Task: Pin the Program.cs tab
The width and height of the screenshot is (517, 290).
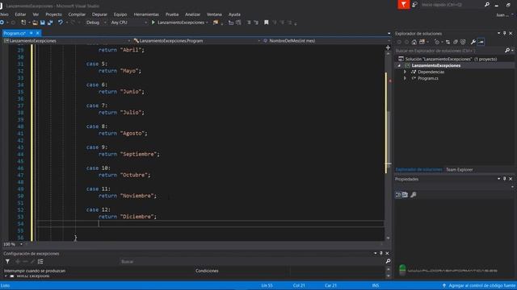Action: pyautogui.click(x=31, y=33)
